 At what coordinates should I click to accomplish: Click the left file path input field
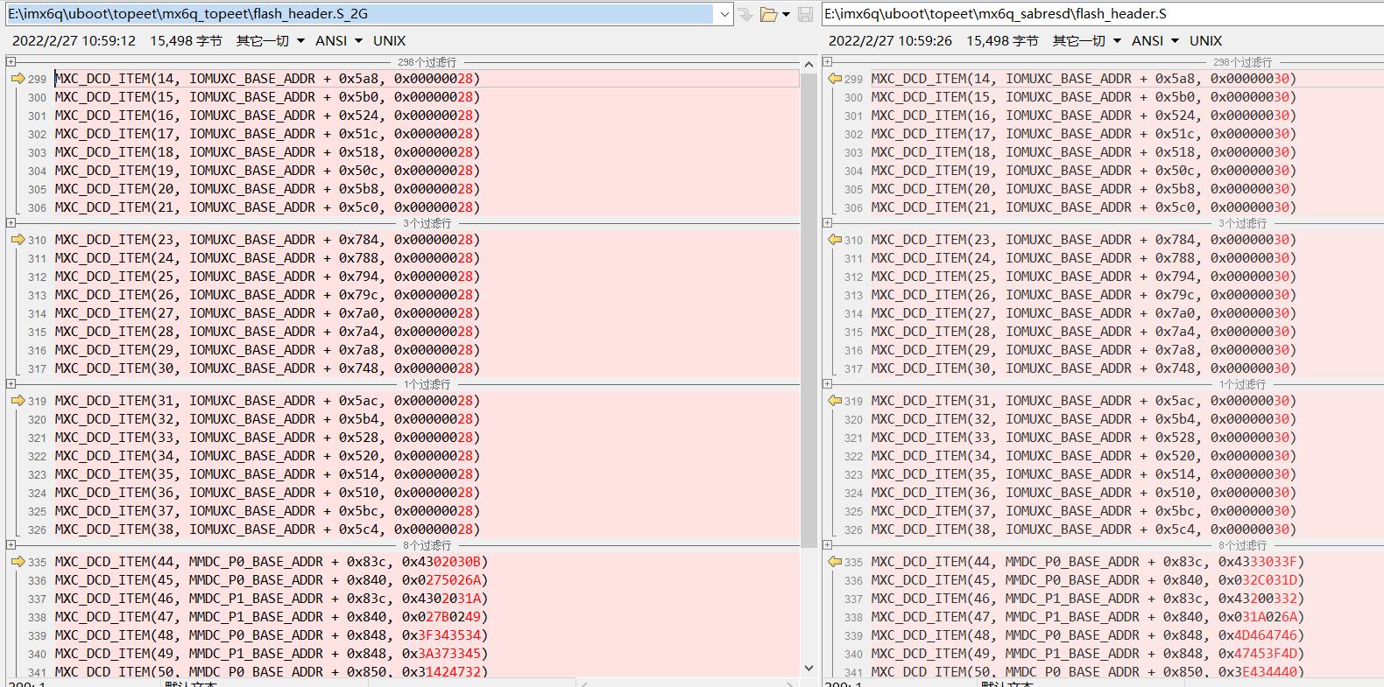(x=360, y=14)
